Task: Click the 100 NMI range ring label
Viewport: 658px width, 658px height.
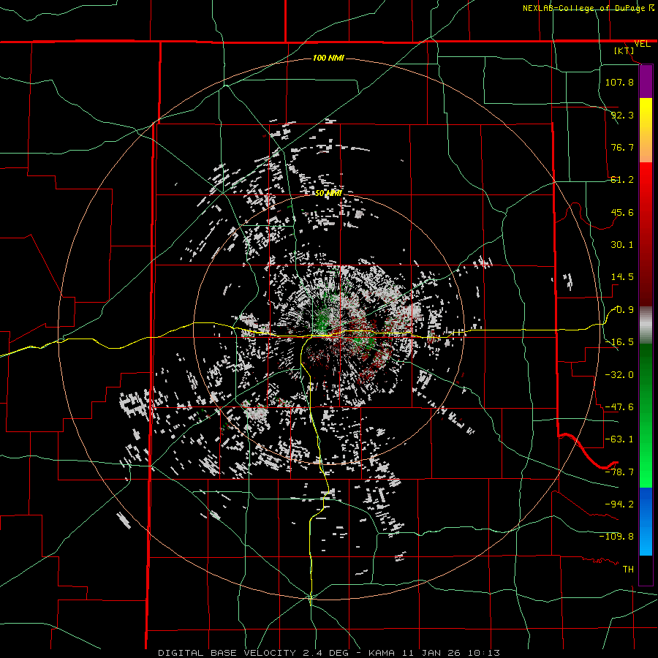Action: click(x=328, y=58)
